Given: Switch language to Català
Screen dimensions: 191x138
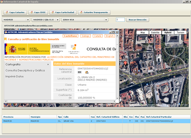Looking at the screenshot, I should coord(98,36).
